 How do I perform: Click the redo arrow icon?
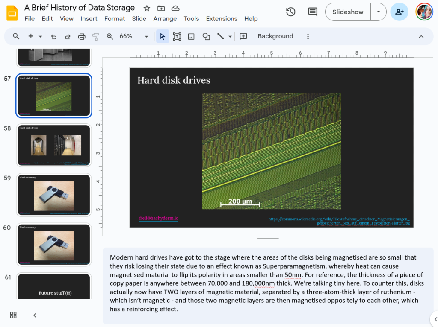click(68, 37)
